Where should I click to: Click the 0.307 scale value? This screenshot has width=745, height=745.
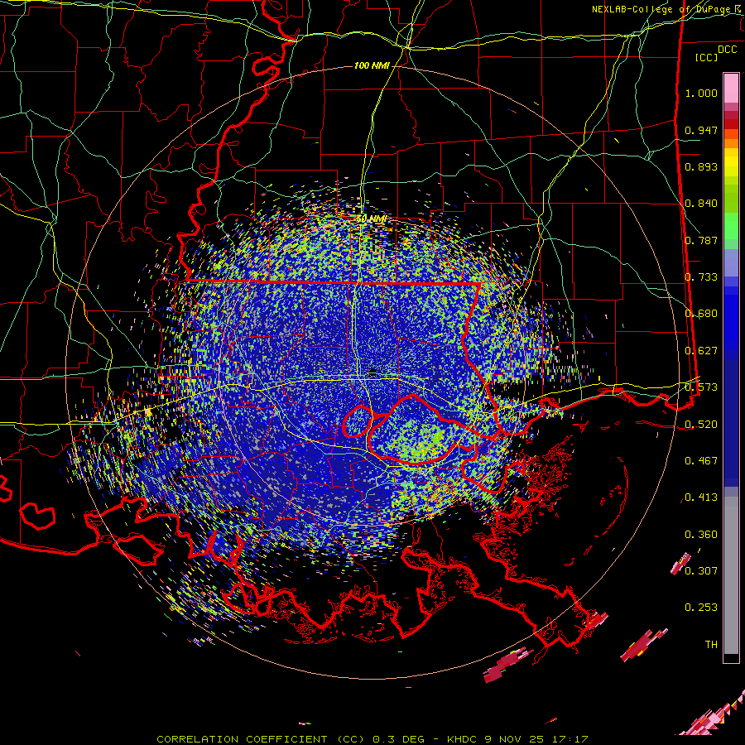pyautogui.click(x=701, y=570)
